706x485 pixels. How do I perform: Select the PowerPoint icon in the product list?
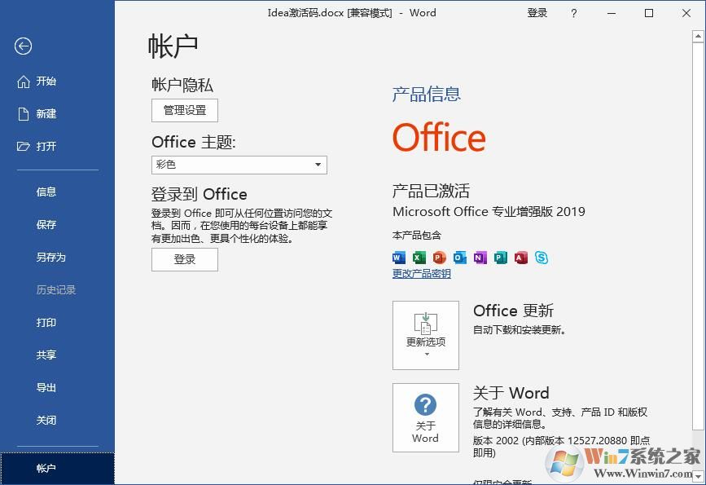pyautogui.click(x=439, y=258)
